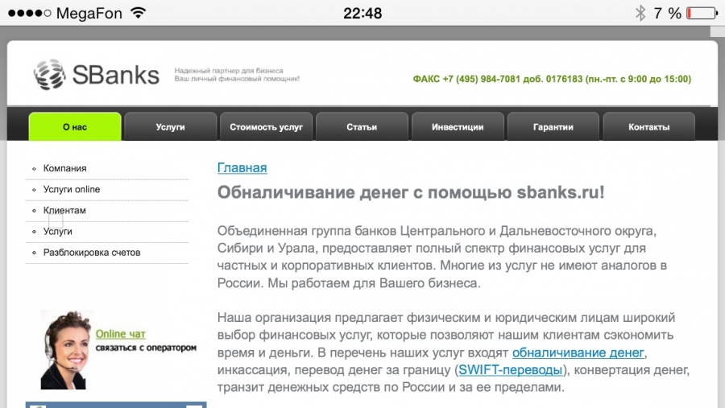This screenshot has width=725, height=408.
Task: Open the Услуги sidebar menu entry
Action: pyautogui.click(x=58, y=232)
